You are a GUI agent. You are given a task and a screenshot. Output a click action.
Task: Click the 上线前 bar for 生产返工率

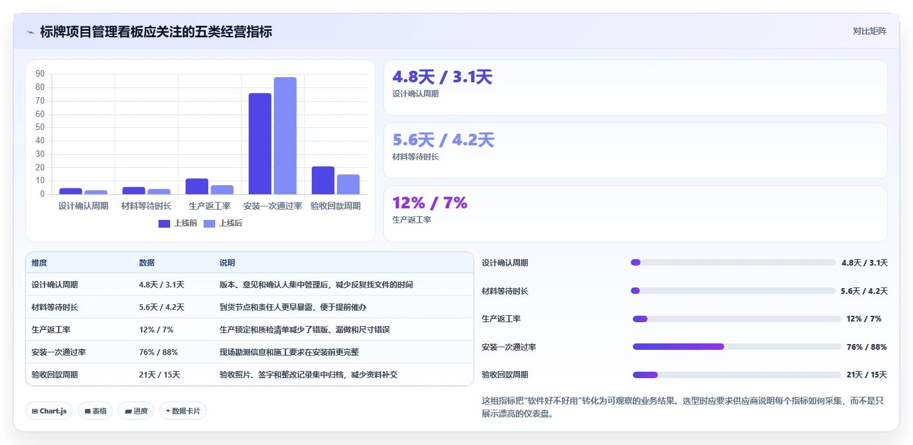pos(197,186)
